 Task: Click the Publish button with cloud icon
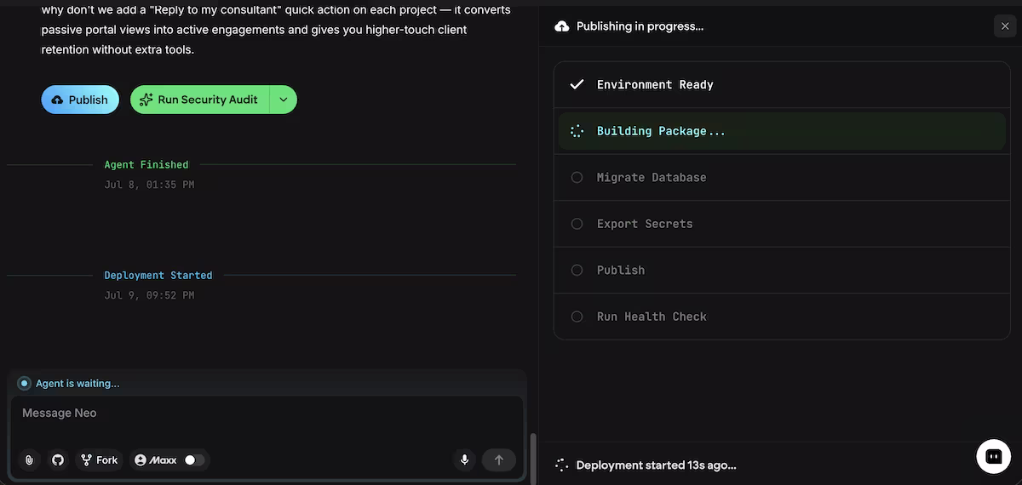click(80, 100)
